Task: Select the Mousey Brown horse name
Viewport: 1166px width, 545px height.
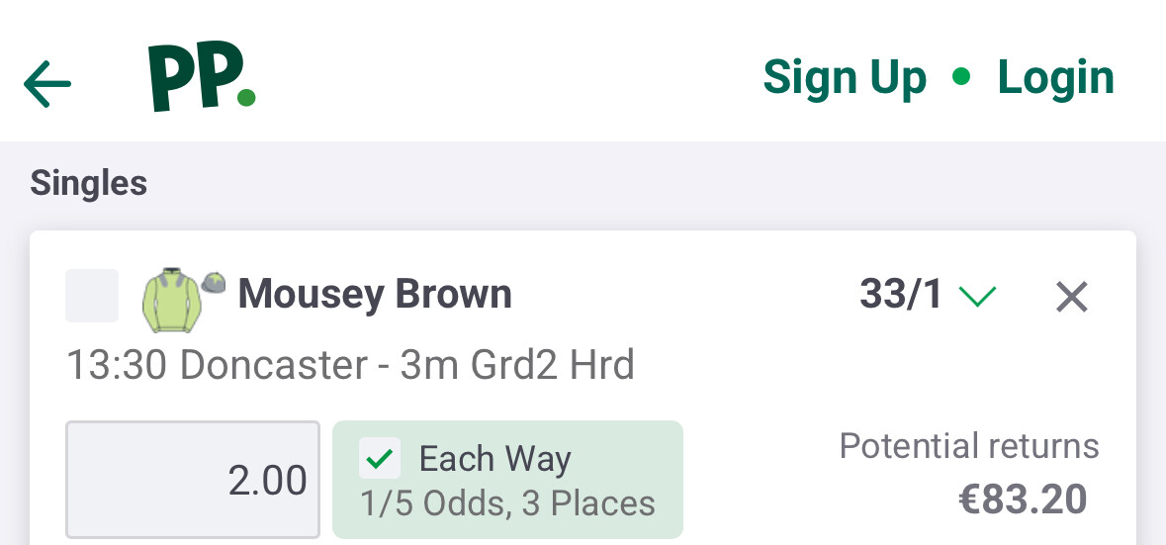Action: (x=375, y=295)
